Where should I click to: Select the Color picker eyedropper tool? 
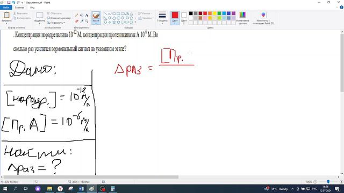pos(82,21)
